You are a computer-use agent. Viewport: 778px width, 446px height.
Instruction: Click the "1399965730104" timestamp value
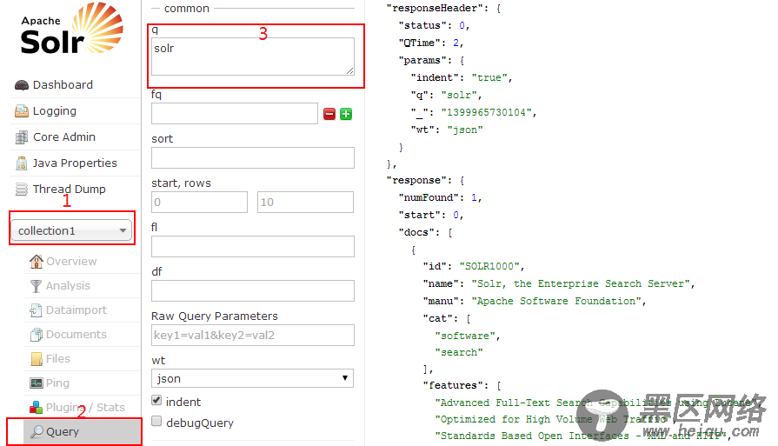point(486,113)
